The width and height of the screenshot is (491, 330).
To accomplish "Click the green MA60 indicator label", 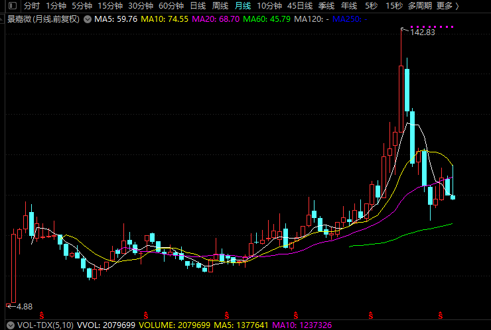I will 267,19.
